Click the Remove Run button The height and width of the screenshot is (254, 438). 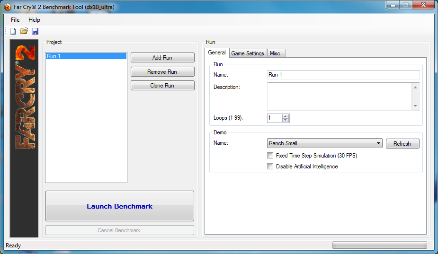162,72
